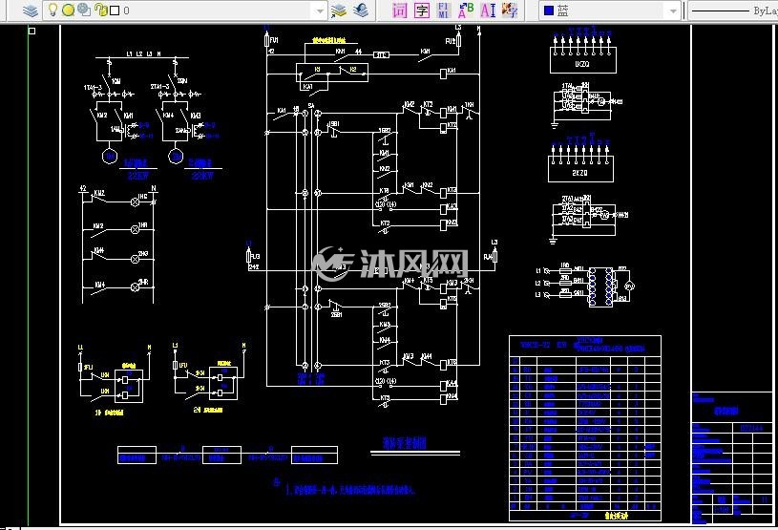Screen dimensions: 778x530
Task: Click the FU3 fuse label
Action: pyautogui.click(x=255, y=257)
